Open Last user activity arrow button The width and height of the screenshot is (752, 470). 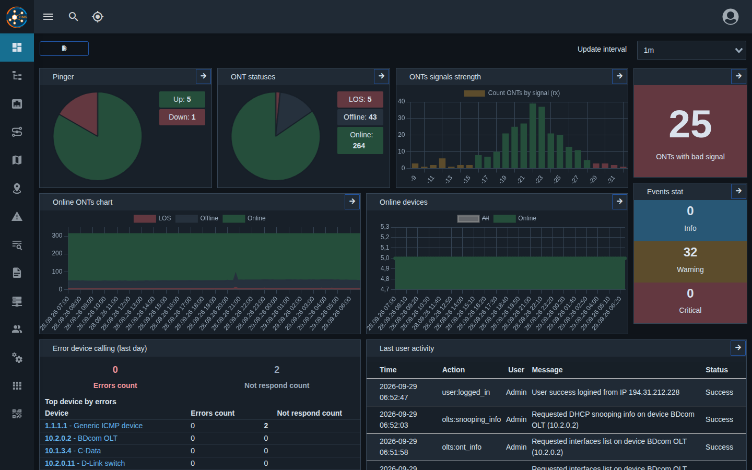(x=738, y=348)
